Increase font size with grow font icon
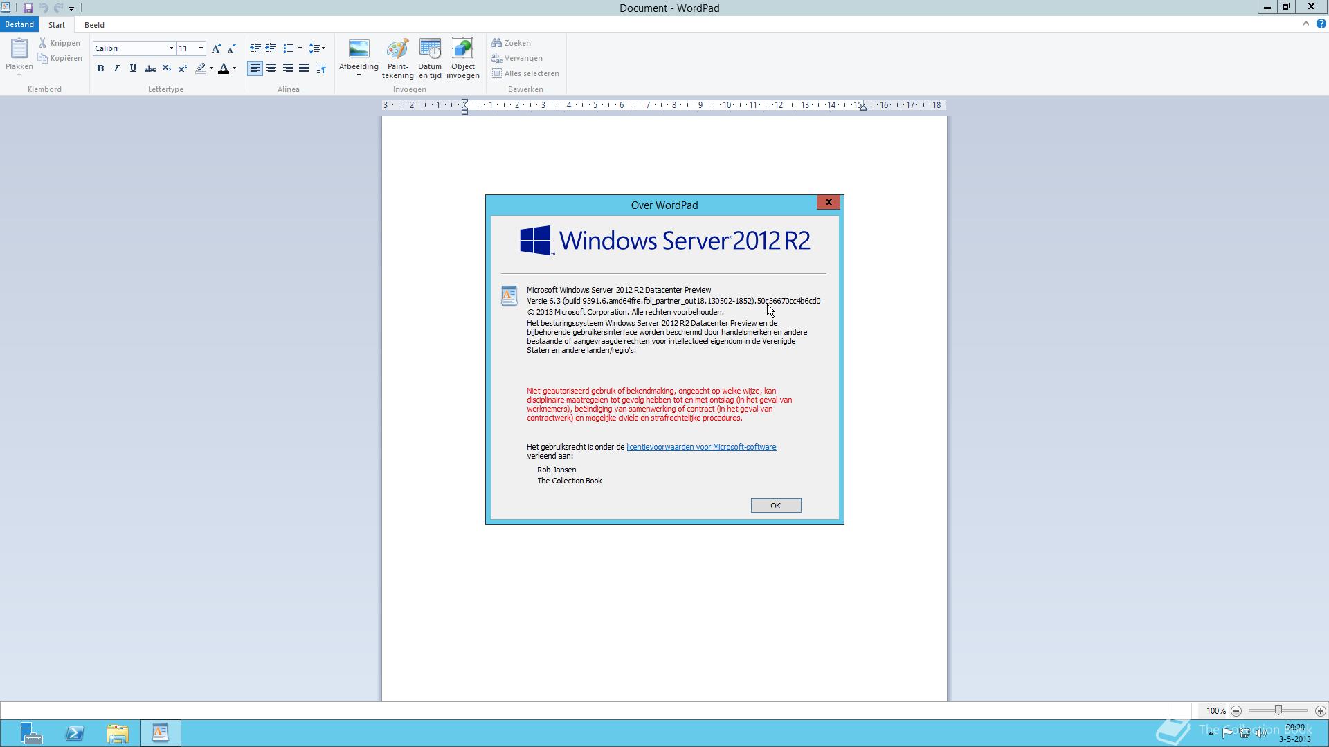 pos(216,48)
